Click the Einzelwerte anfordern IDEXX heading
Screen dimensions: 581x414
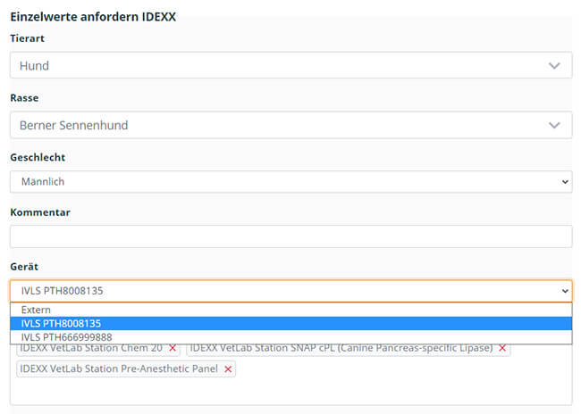tap(93, 17)
